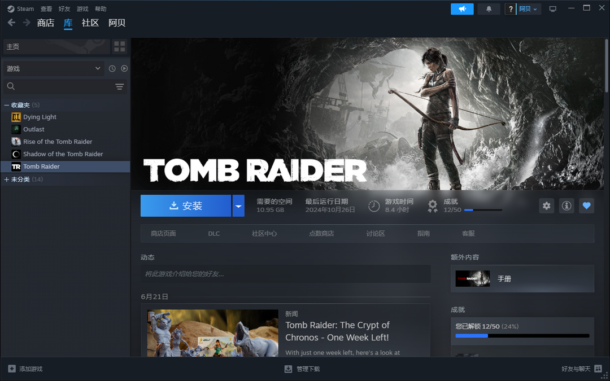This screenshot has height=381, width=610.
Task: Go forward with the right arrow icon
Action: (27, 23)
